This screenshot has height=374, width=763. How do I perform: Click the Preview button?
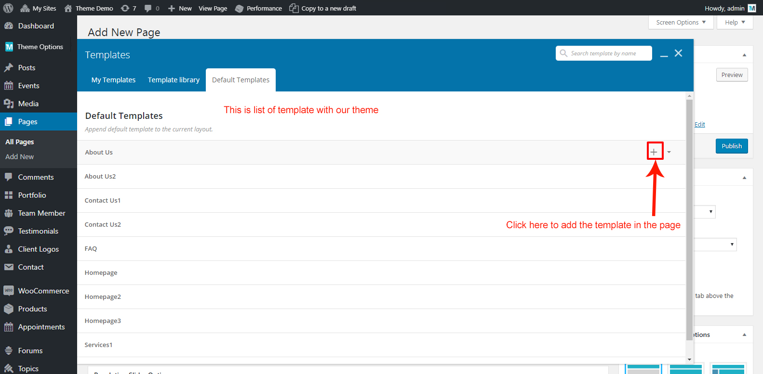click(x=732, y=75)
